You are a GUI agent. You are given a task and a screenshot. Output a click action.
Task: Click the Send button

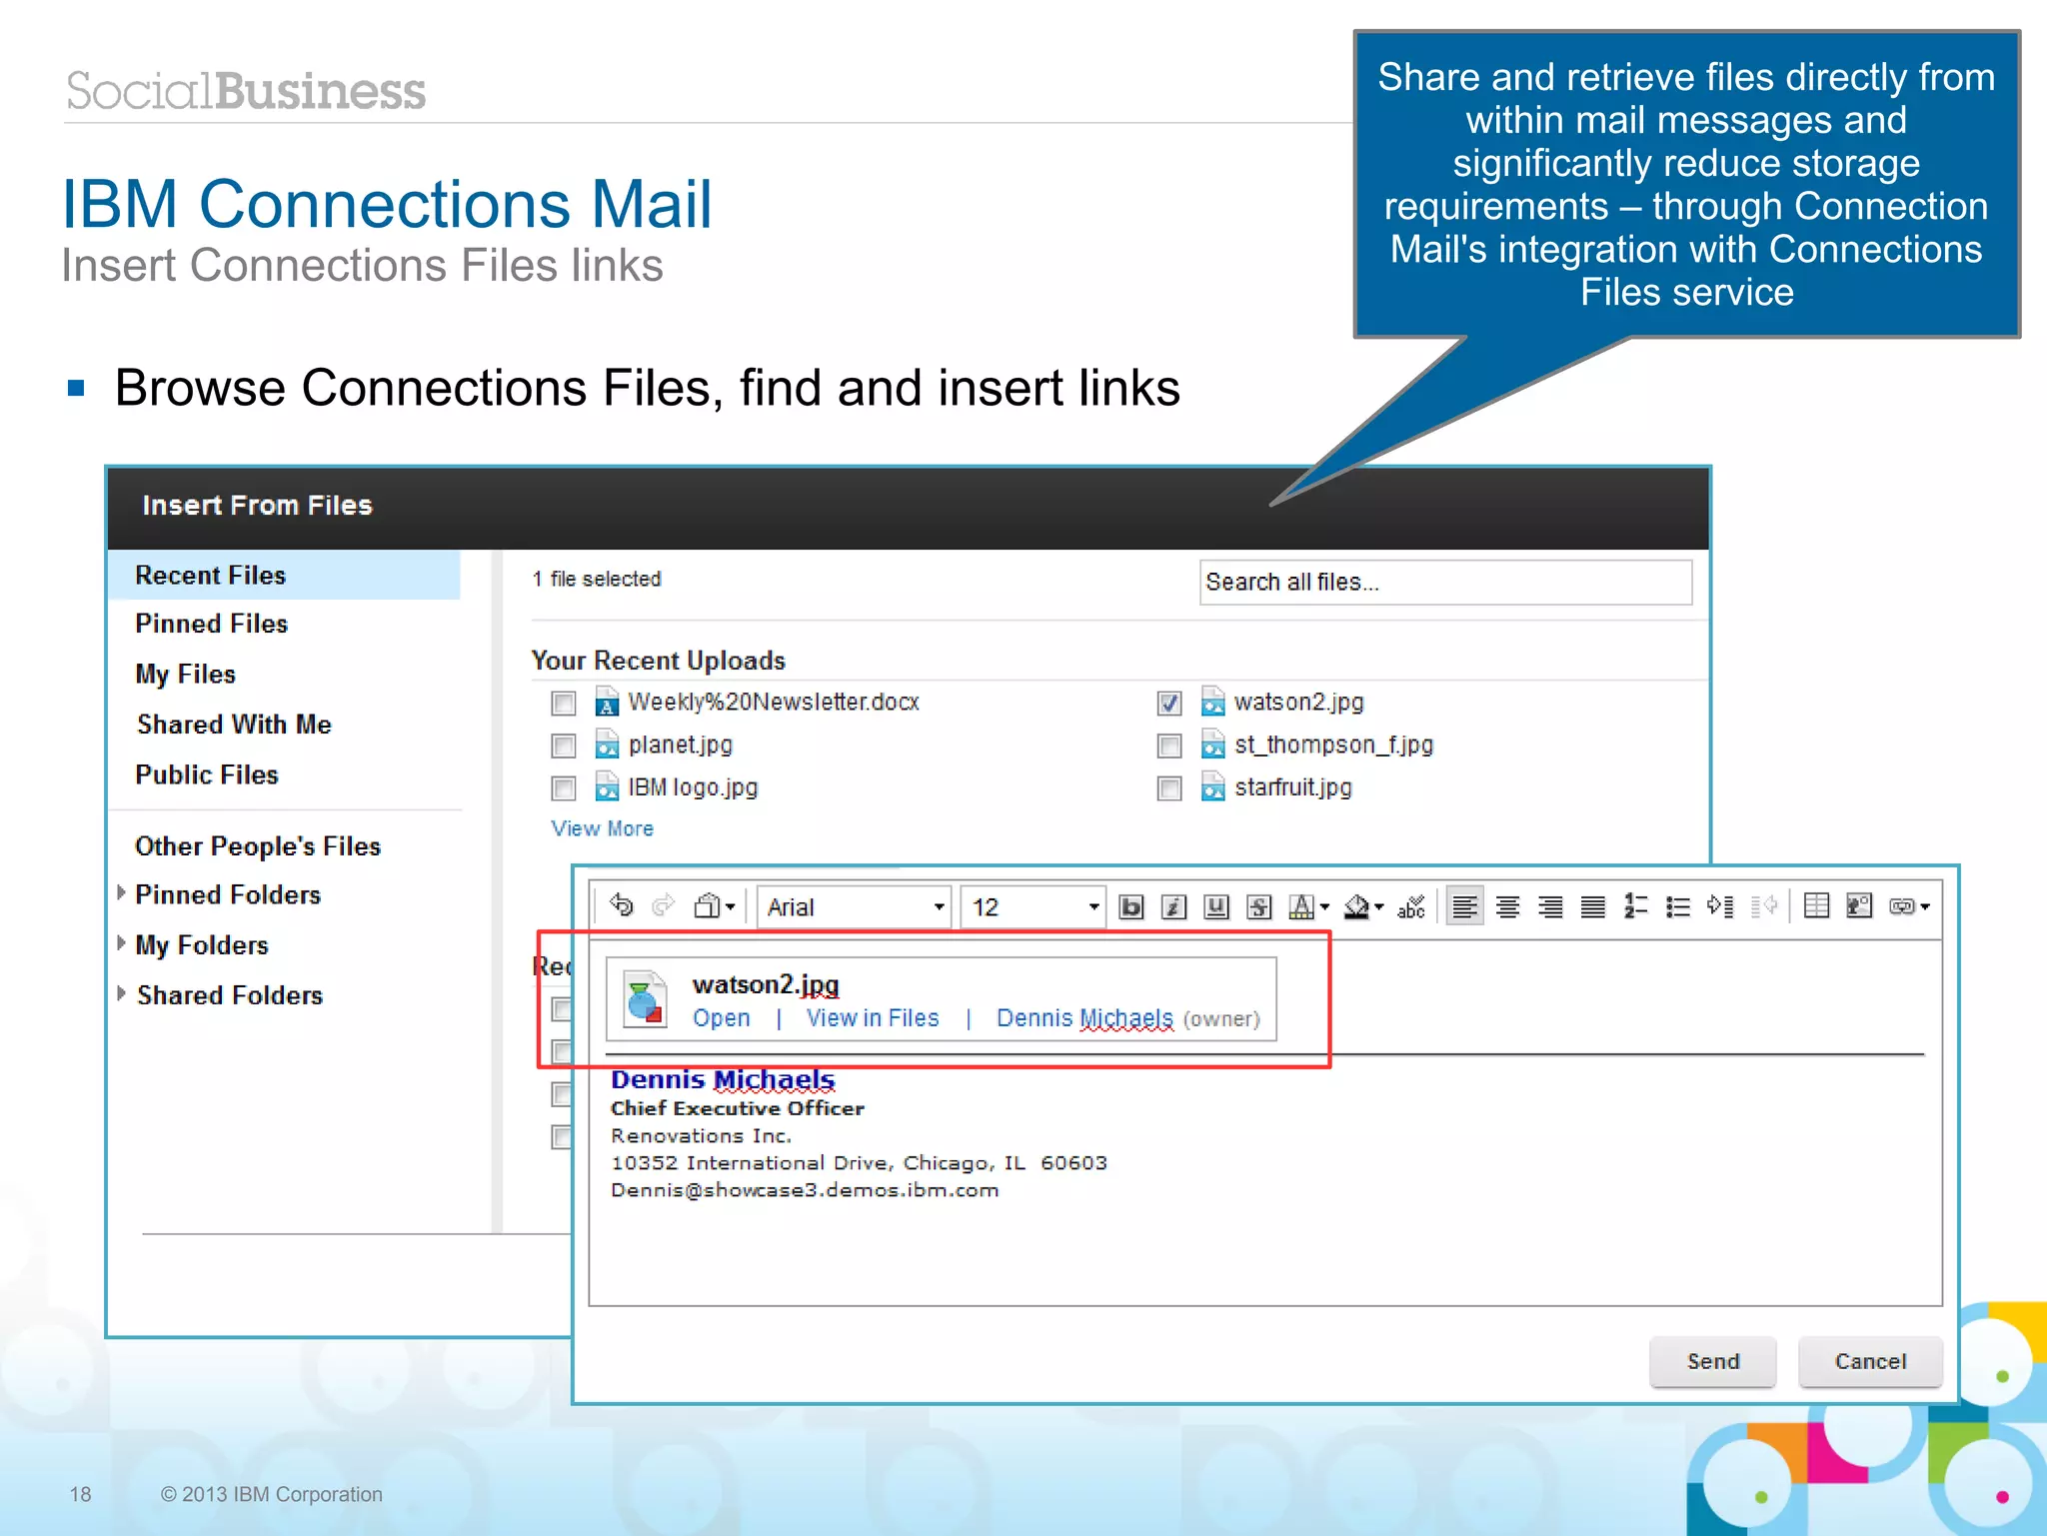pyautogui.click(x=1713, y=1362)
